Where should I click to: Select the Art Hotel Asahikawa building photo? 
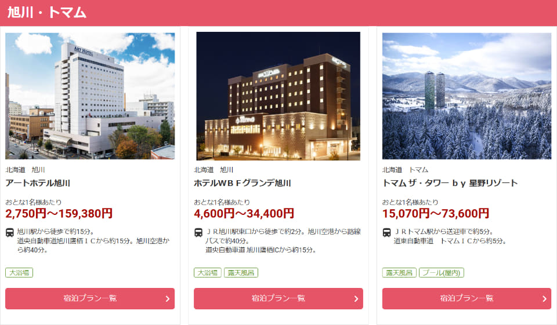[90, 96]
